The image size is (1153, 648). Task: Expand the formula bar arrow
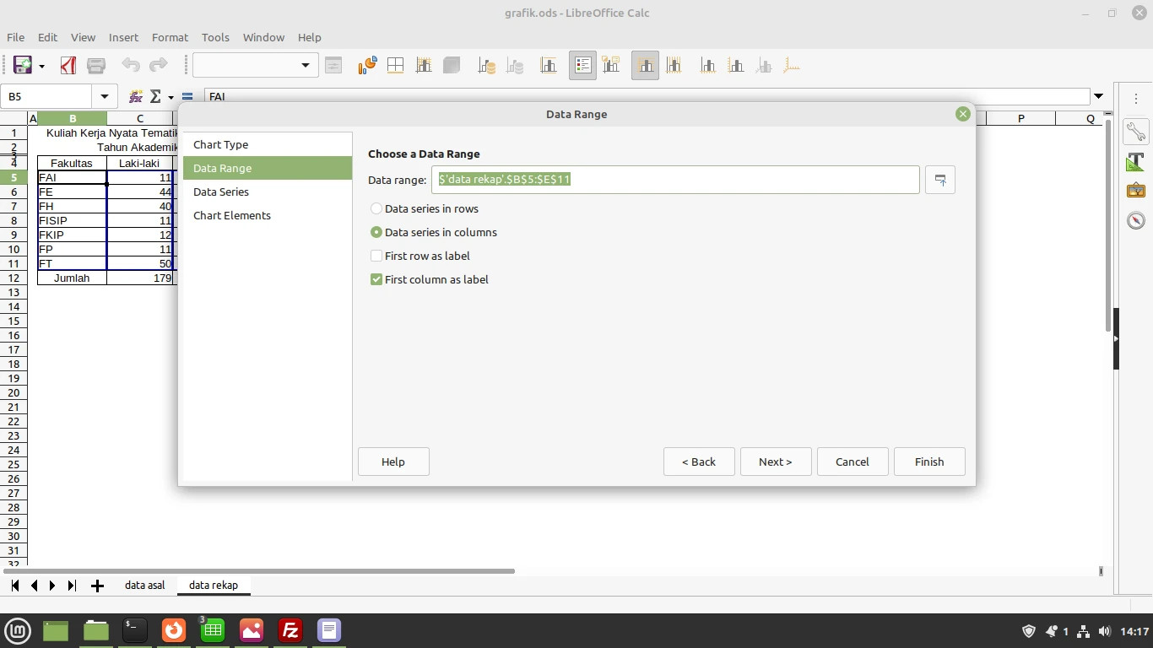(x=1098, y=96)
